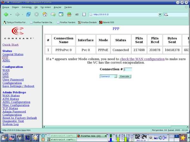The width and height of the screenshot is (190, 142).
Task: Click the Stop loading icon
Action: point(37,15)
